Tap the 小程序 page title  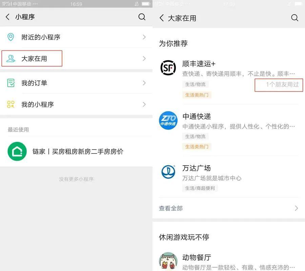click(25, 17)
